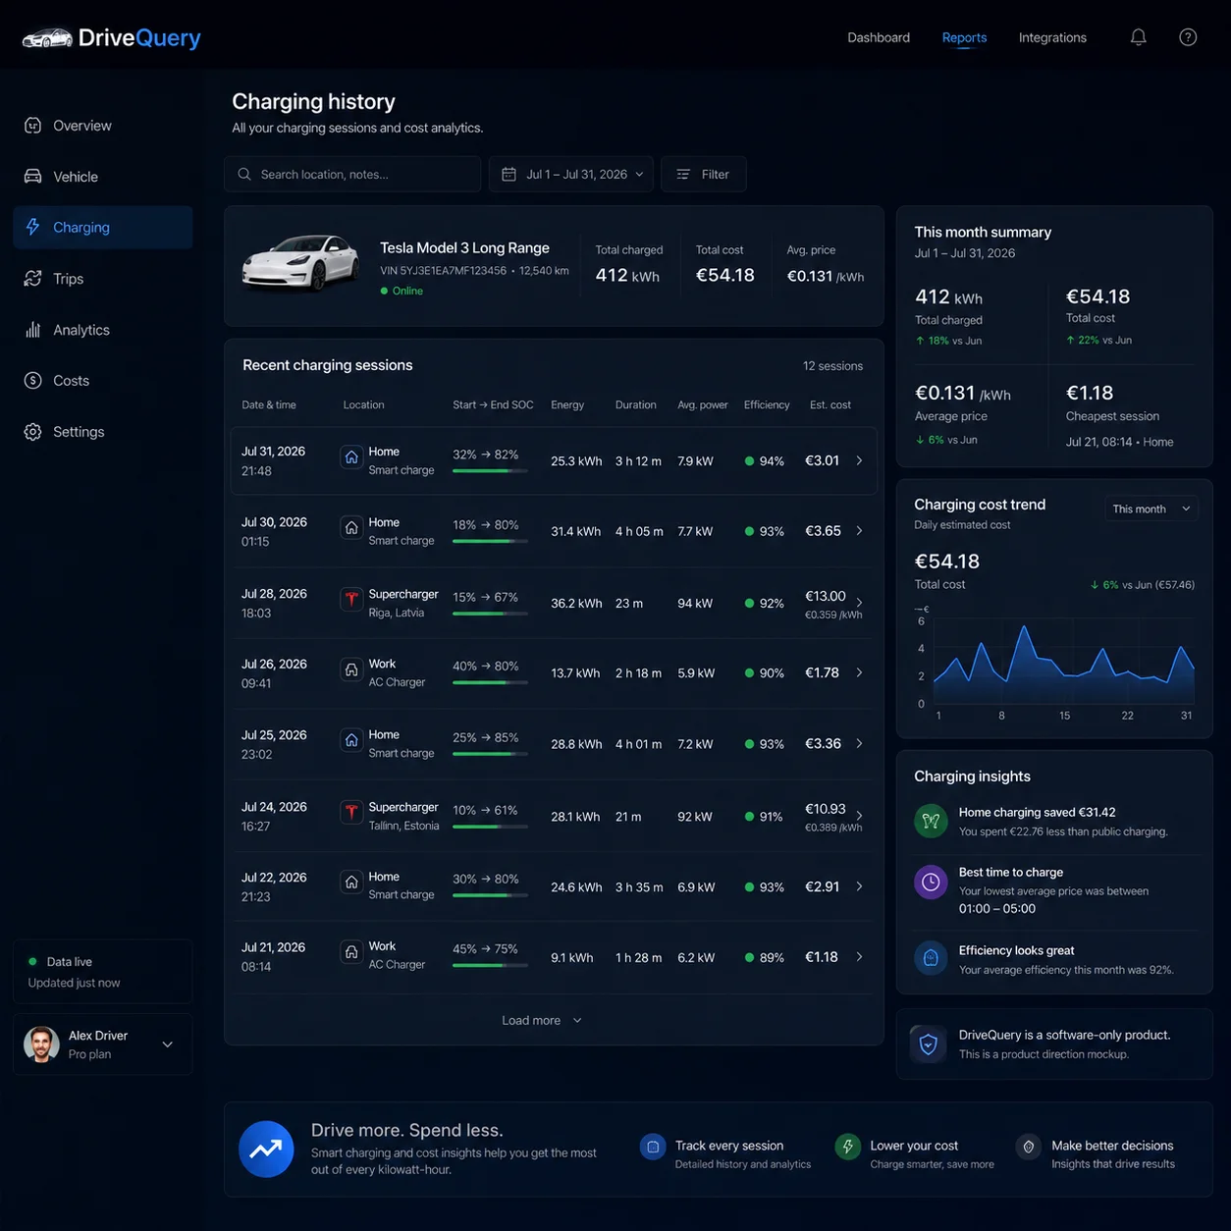Expand Jul 28 Supercharger session chevron

tap(859, 603)
